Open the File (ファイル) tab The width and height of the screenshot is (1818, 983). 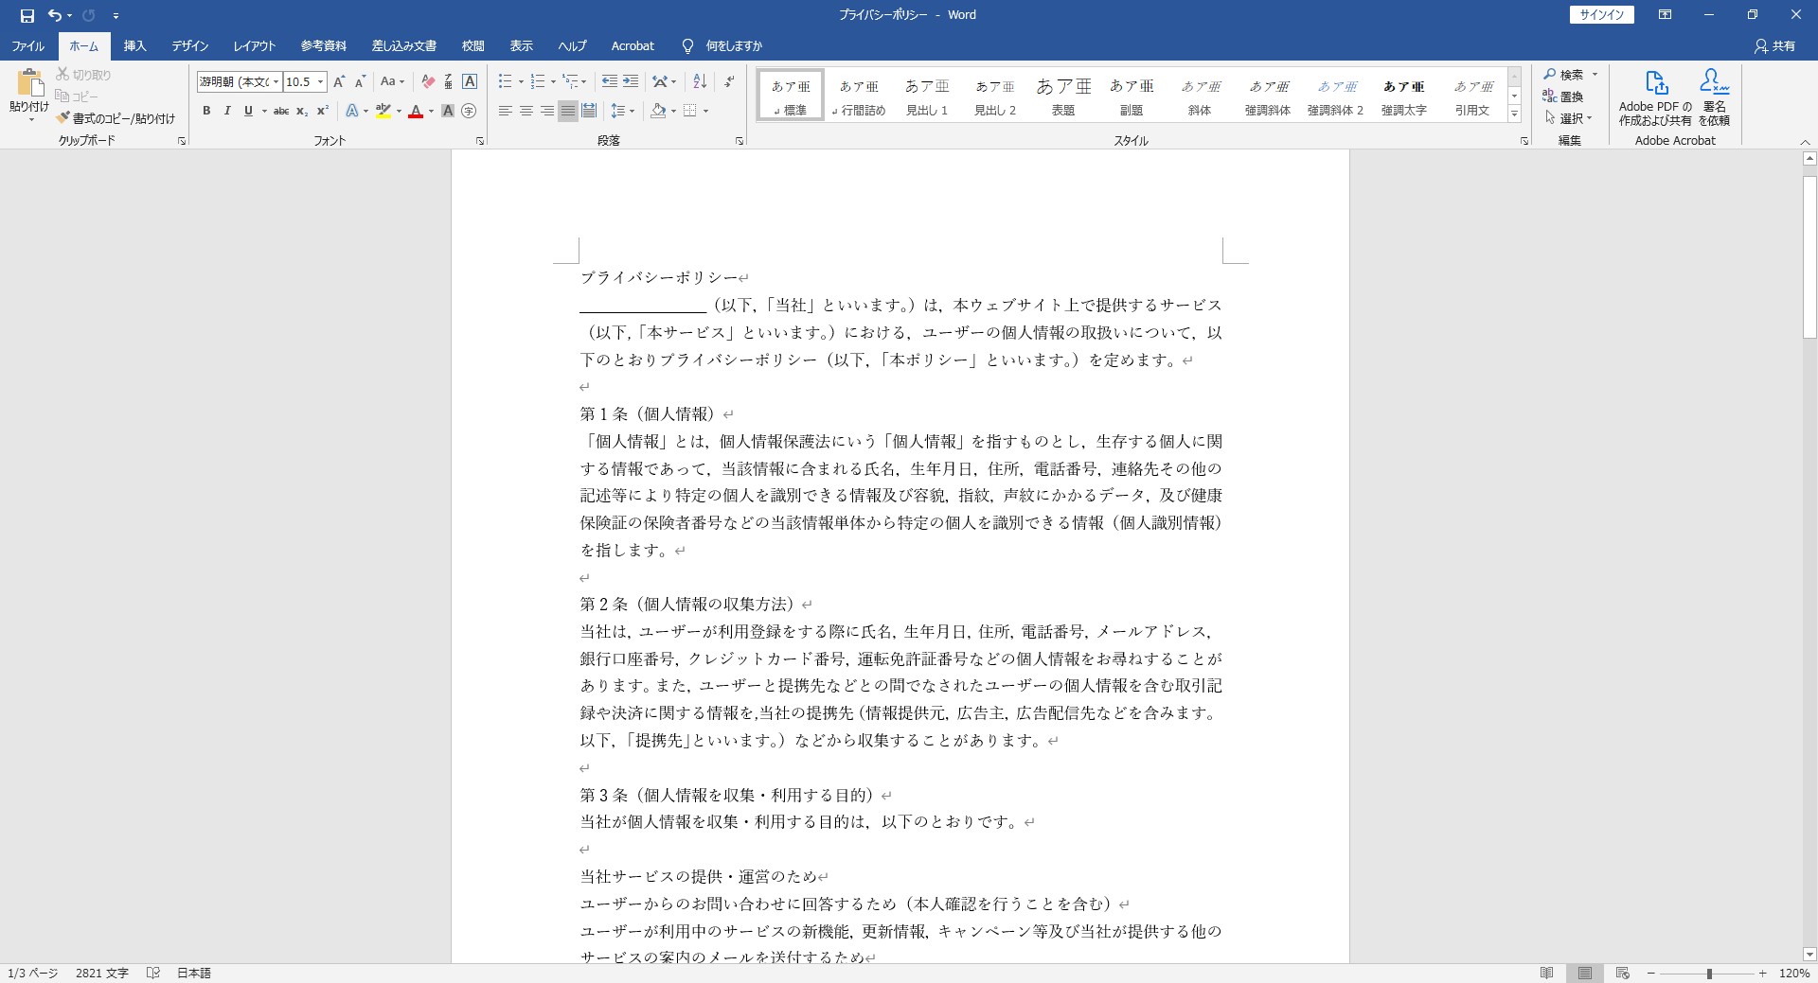(28, 45)
